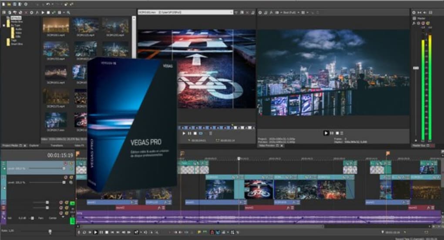
Task: Click the Project Media search magnifier icon
Action: [x=68, y=13]
